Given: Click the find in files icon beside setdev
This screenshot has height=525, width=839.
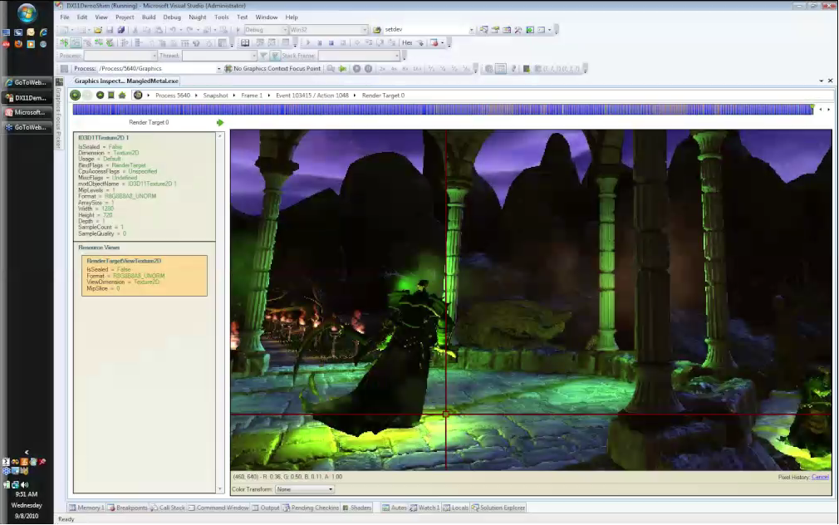Looking at the screenshot, I should coord(377,30).
